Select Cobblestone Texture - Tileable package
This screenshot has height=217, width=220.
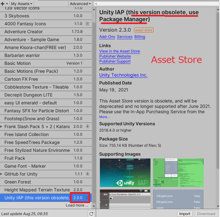[x=46, y=87]
